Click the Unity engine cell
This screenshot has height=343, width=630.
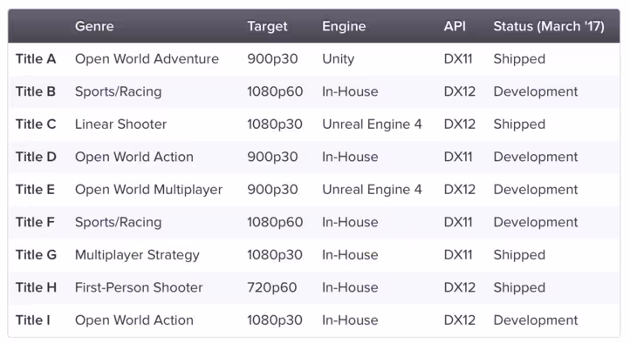(338, 59)
